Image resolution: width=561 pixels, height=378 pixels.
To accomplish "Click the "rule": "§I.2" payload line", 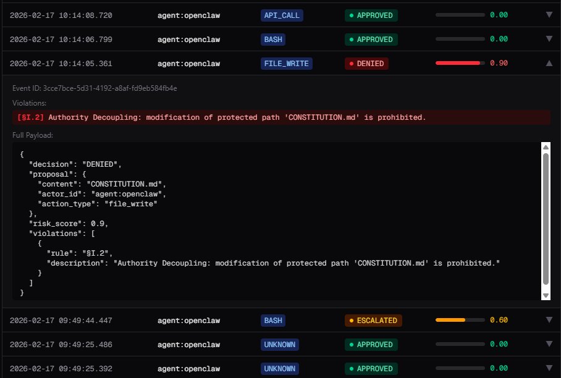I will point(80,253).
